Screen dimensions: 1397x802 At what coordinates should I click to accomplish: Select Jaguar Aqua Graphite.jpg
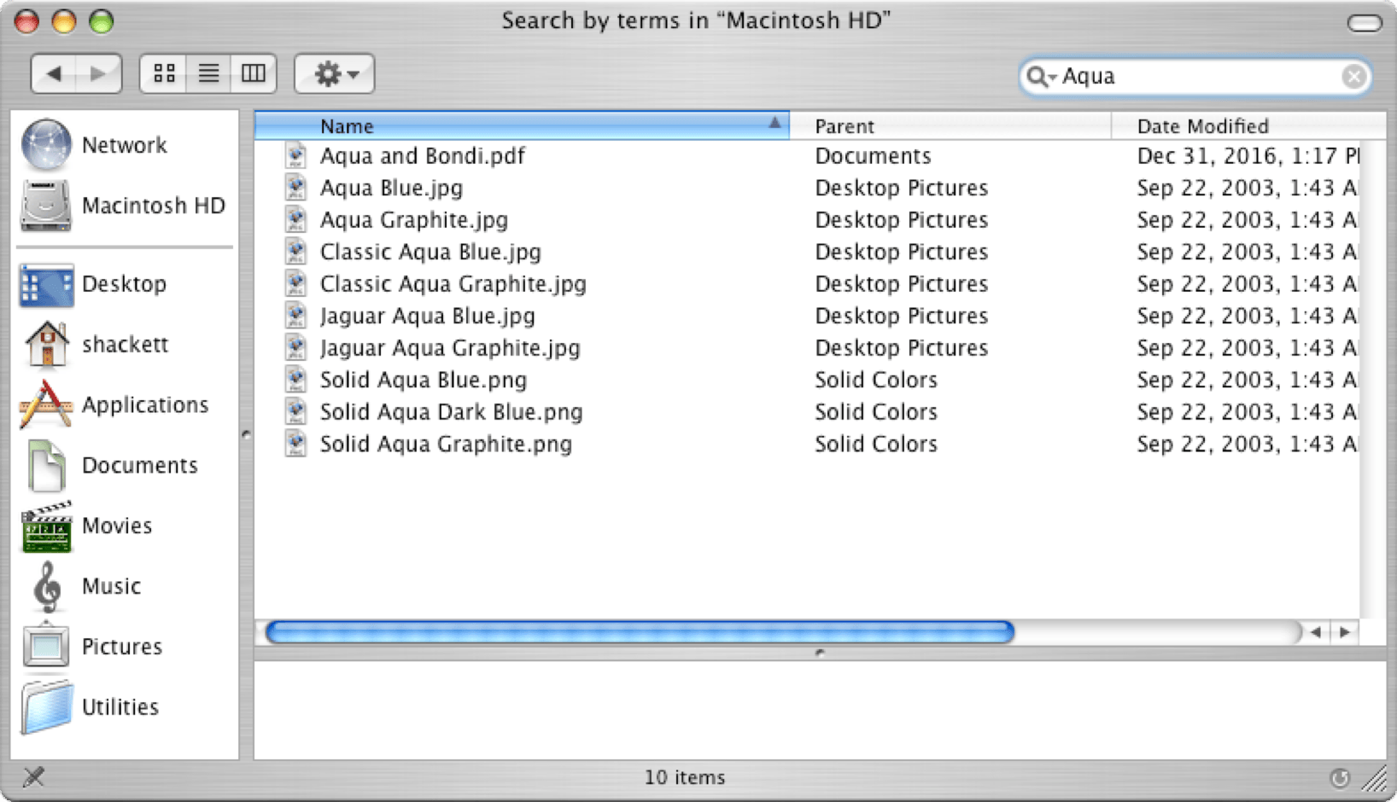[450, 348]
